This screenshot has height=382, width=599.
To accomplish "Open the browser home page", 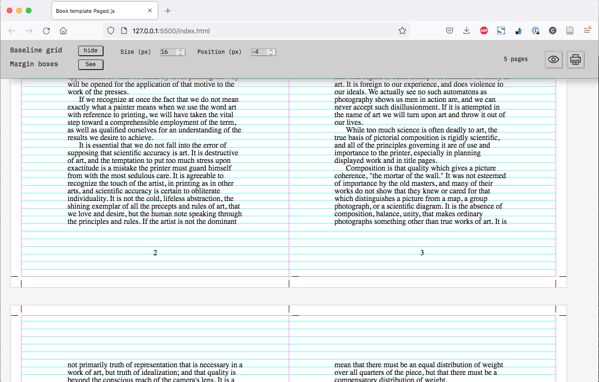I will (63, 31).
